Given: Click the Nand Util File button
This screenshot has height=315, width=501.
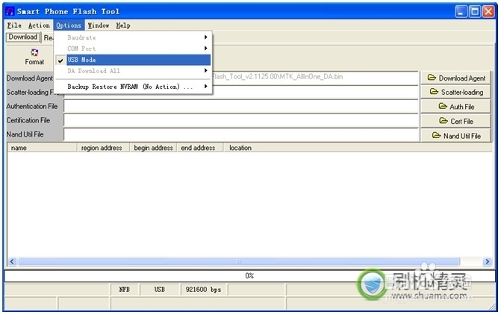Looking at the screenshot, I should [456, 136].
